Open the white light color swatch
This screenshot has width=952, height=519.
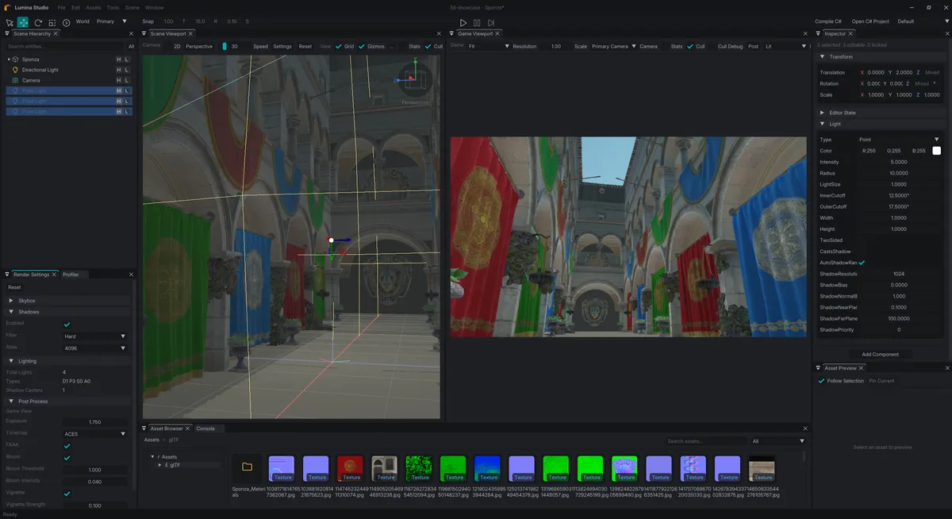pyautogui.click(x=937, y=151)
